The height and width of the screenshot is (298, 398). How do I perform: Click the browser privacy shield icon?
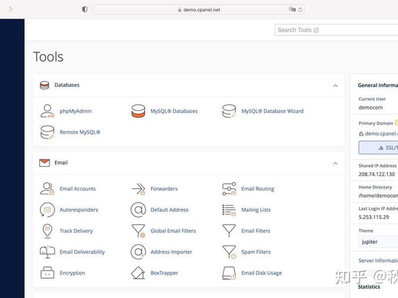[x=85, y=9]
